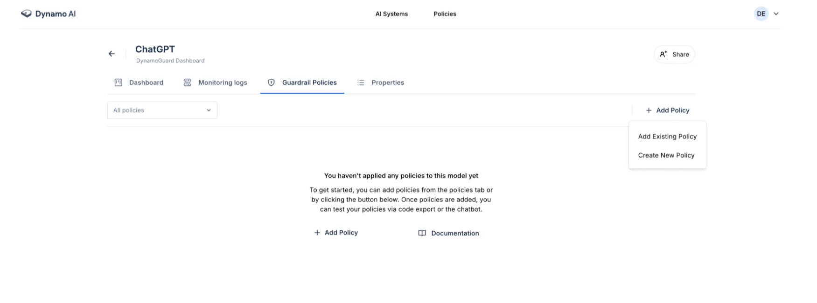Click the Dashboard tab icon
Viewport: 817px width, 303px height.
tap(119, 83)
